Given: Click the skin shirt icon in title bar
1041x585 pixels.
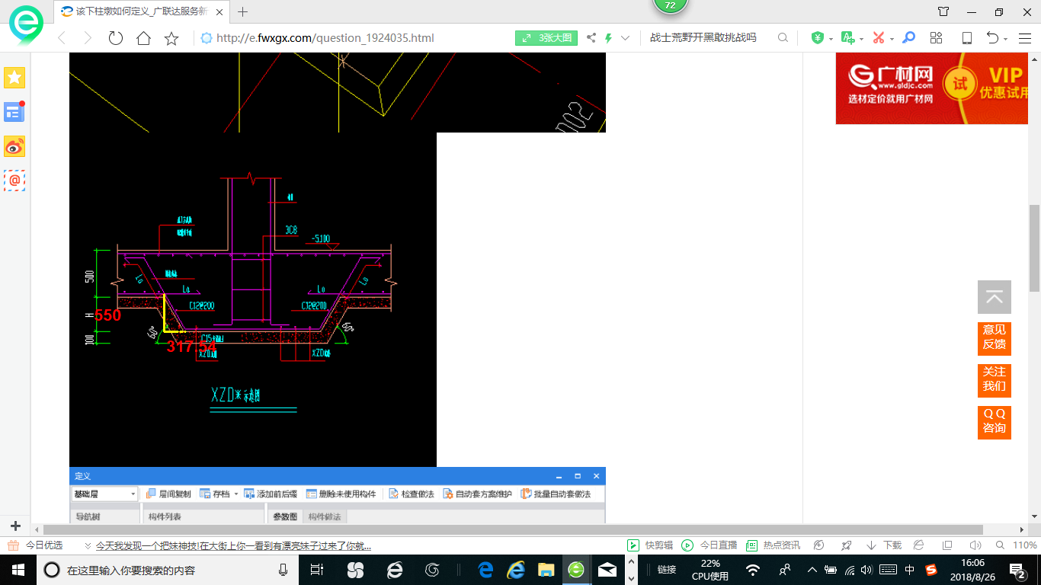Looking at the screenshot, I should (943, 11).
